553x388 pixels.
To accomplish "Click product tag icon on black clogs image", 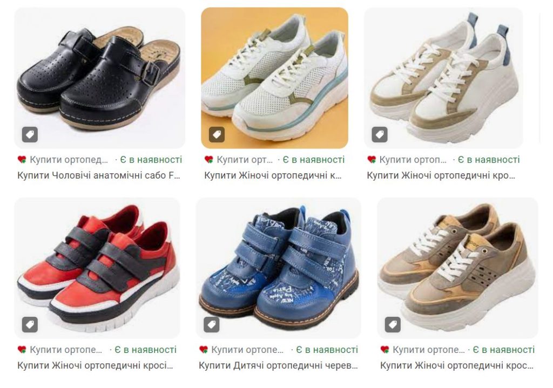I will click(x=30, y=134).
